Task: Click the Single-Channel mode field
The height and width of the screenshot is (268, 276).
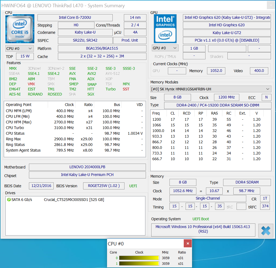Action: (x=208, y=199)
